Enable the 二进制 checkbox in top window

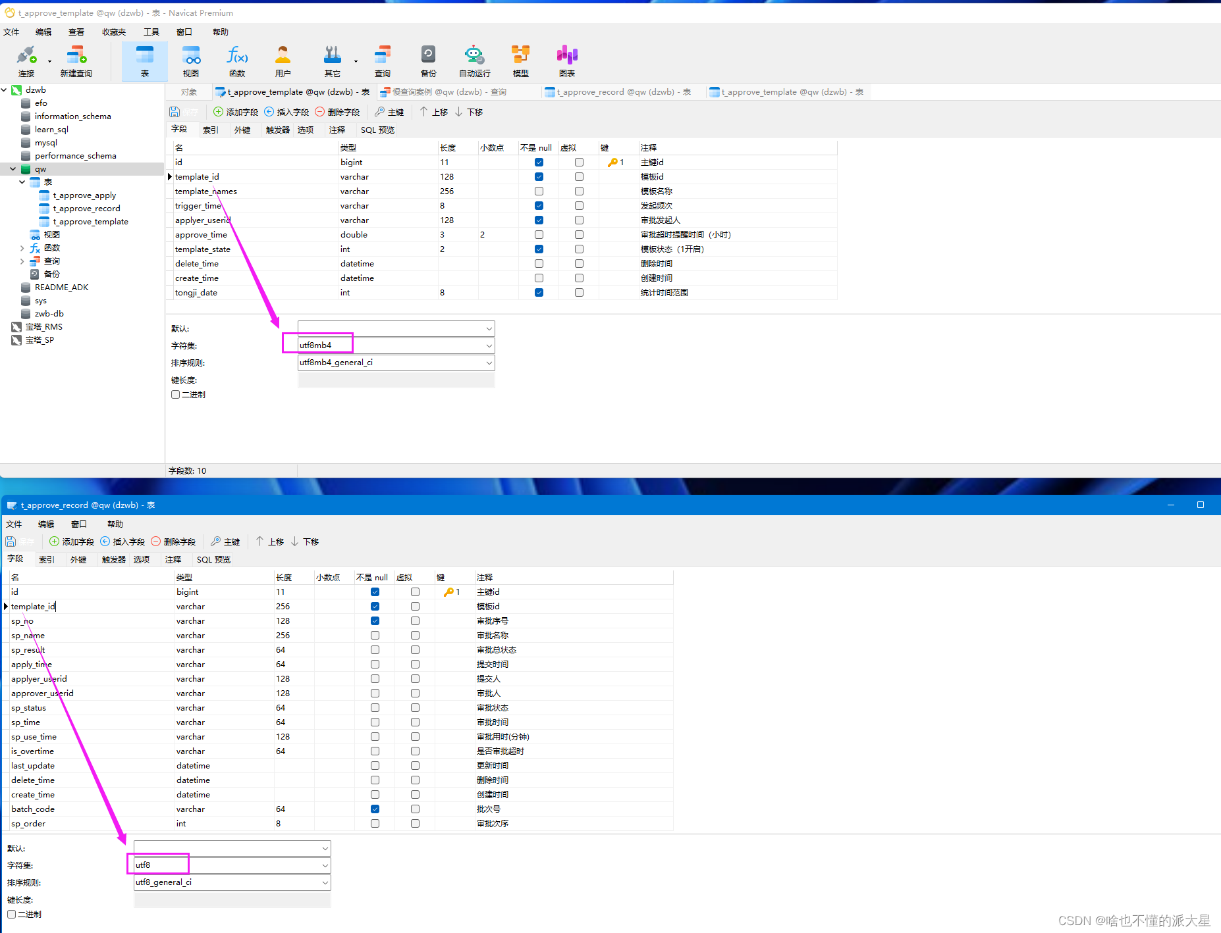point(175,395)
